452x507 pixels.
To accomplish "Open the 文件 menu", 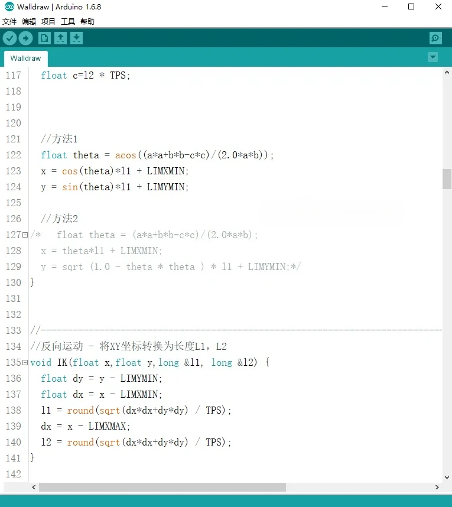I will pos(9,22).
